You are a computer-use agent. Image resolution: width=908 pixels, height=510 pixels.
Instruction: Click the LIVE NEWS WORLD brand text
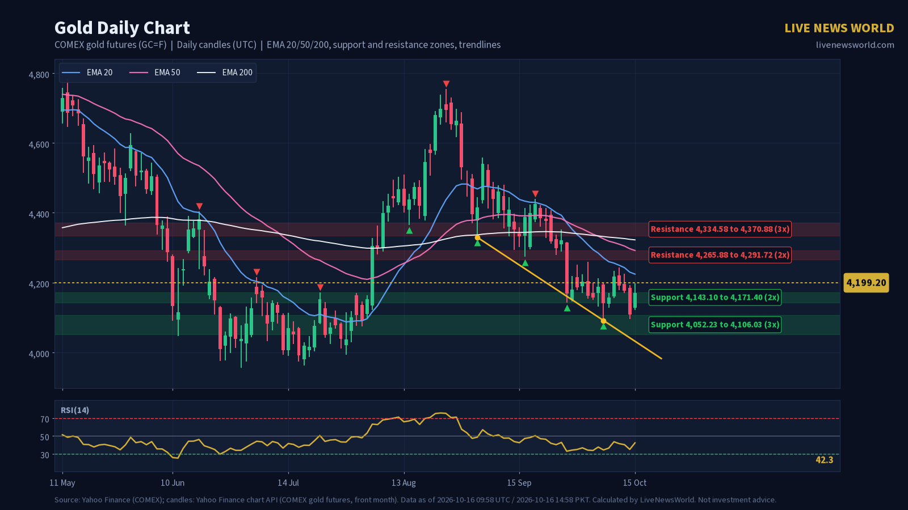pyautogui.click(x=839, y=28)
